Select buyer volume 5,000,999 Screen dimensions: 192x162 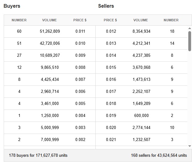click(x=50, y=127)
